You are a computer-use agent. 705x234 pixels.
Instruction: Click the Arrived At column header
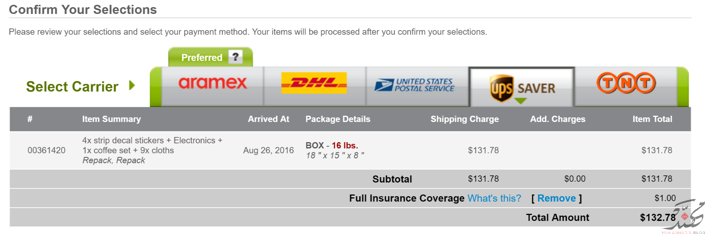pos(268,119)
